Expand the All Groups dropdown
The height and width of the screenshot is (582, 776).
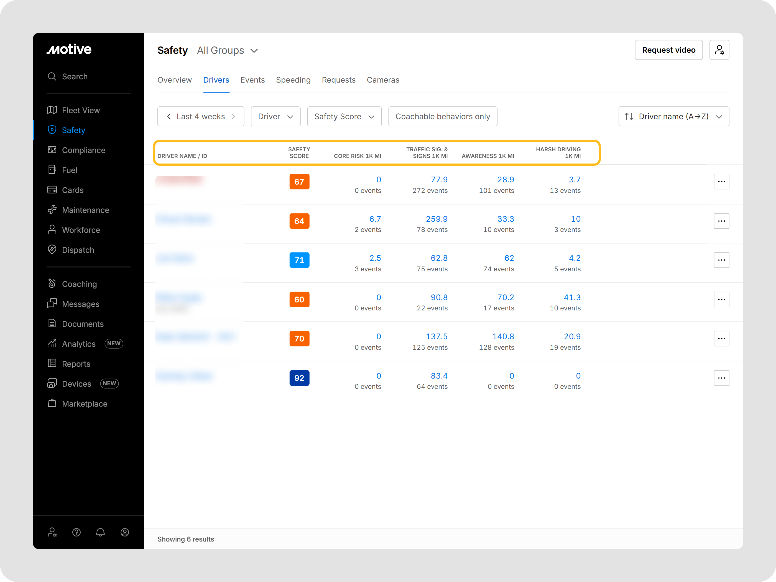[x=228, y=50]
